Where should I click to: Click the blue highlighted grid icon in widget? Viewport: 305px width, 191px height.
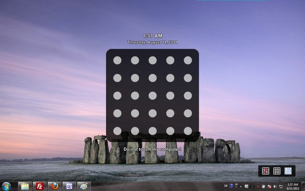(288, 171)
